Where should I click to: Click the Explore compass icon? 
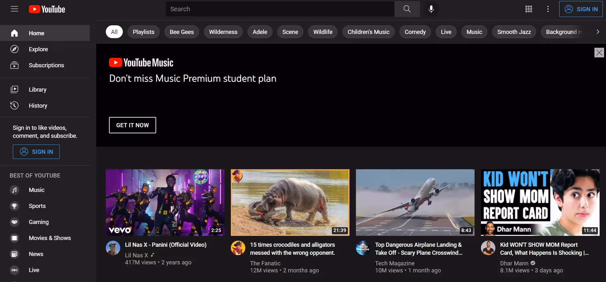pyautogui.click(x=14, y=49)
